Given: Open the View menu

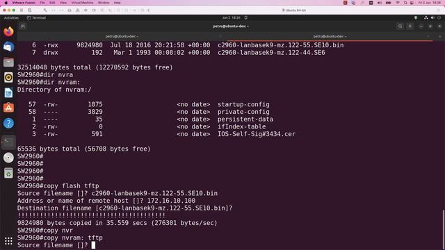Looking at the screenshot, I should point(63,3).
